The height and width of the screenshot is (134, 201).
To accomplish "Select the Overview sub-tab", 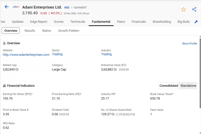I will [x=11, y=30].
